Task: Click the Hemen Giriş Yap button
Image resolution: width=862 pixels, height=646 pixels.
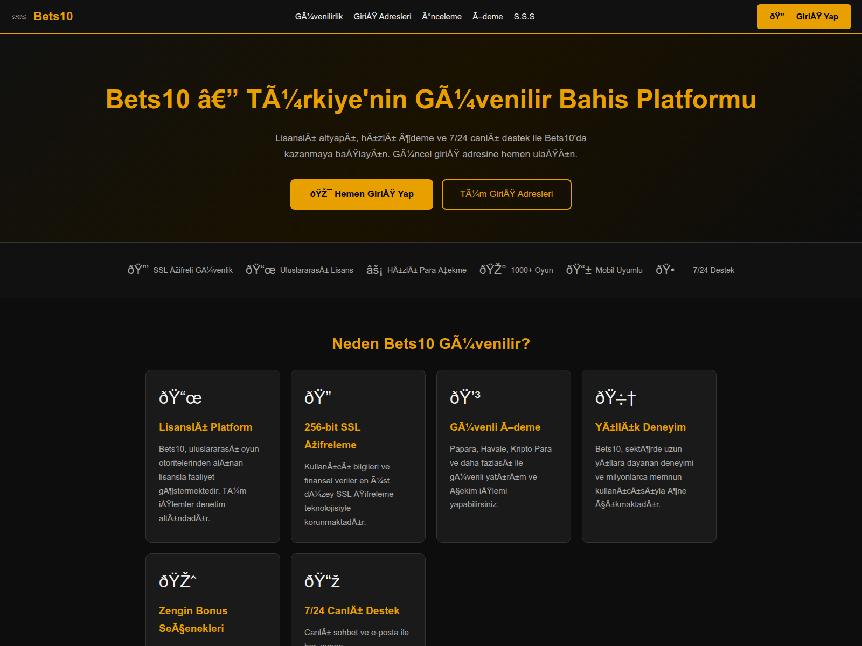Action: click(362, 194)
